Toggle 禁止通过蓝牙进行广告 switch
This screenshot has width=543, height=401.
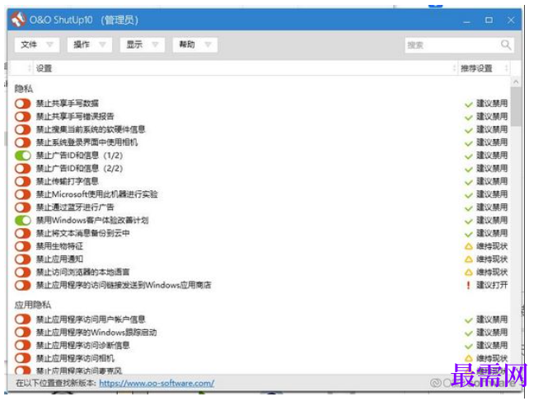[23, 207]
